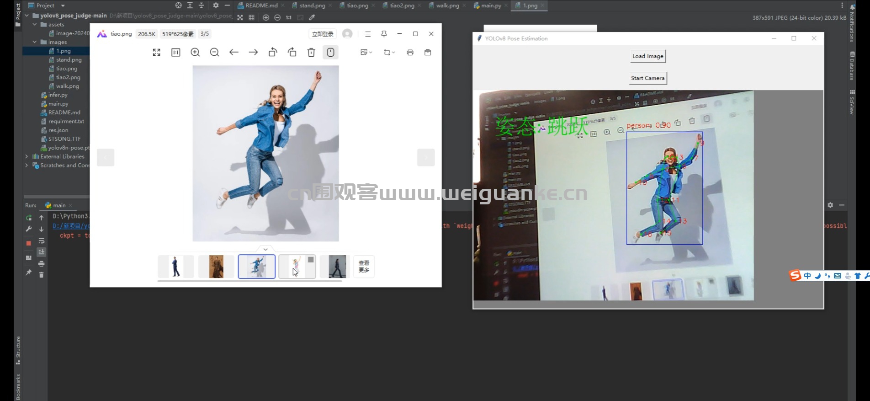Select opened file in Project panel

pos(179,5)
